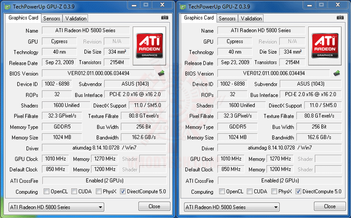Click Release Date Sep 23, 2009, left window
This screenshot has height=218, width=351.
pyautogui.click(x=59, y=62)
